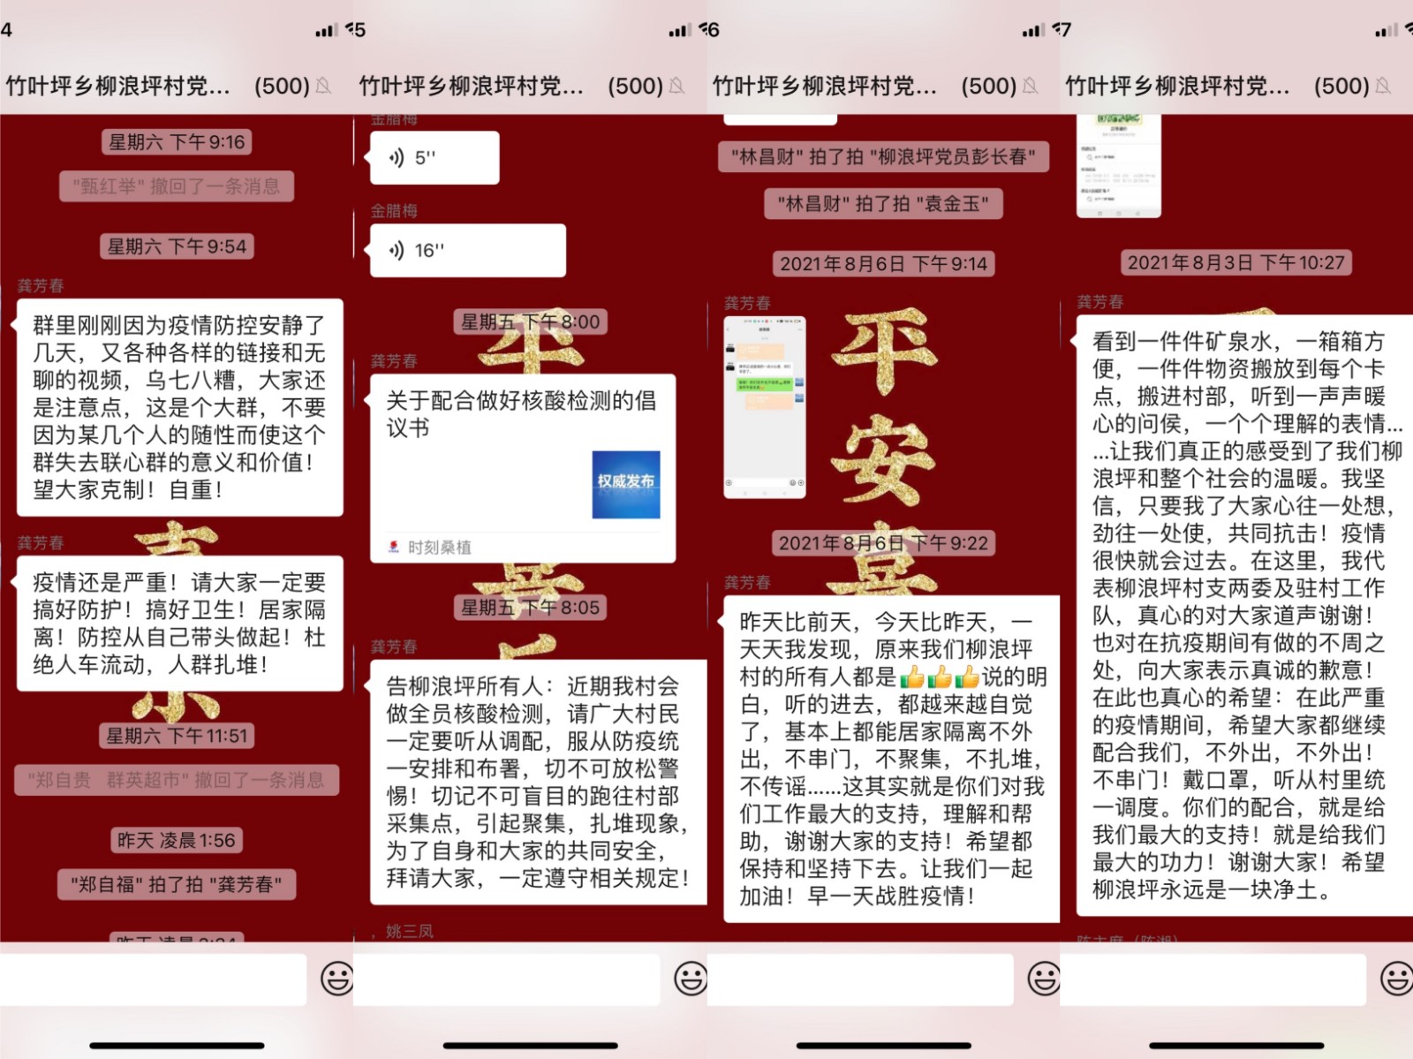This screenshot has height=1059, width=1413.
Task: Open the chat screenshot image sent at 下午9:14
Action: click(x=765, y=408)
